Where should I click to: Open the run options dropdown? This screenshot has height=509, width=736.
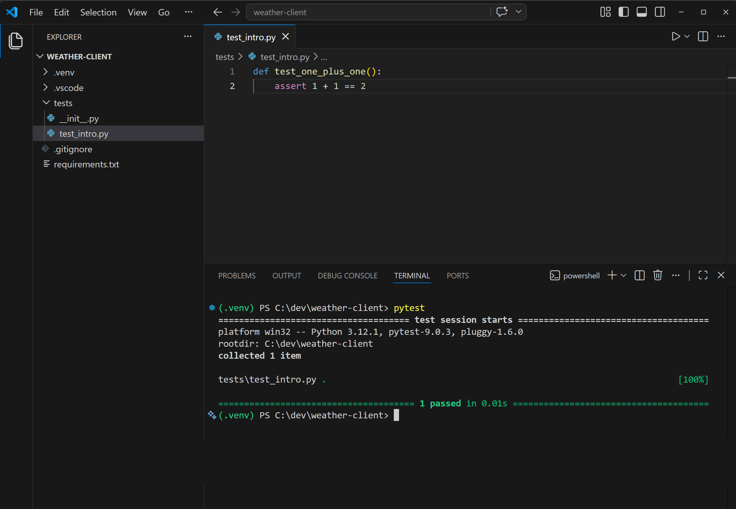[687, 36]
